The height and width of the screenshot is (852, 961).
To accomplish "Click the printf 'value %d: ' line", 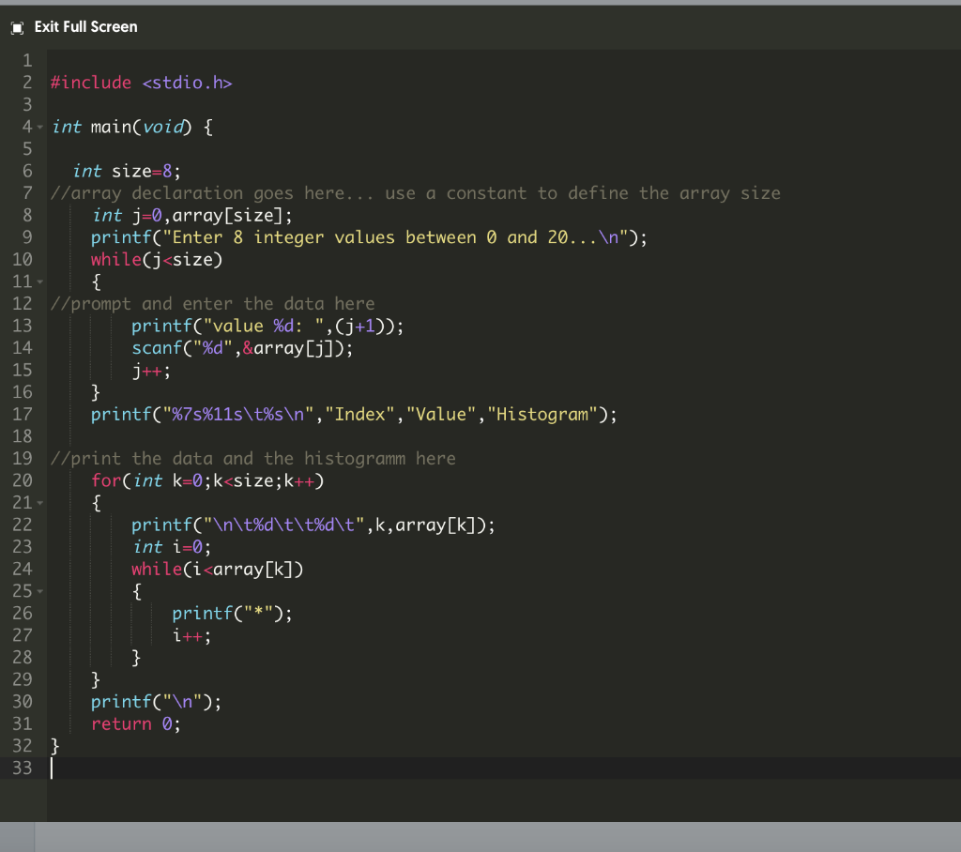I will (267, 327).
